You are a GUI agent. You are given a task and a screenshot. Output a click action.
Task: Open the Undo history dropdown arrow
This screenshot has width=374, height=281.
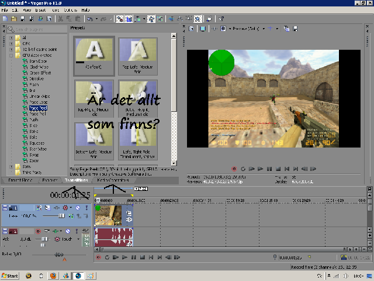[96, 19]
